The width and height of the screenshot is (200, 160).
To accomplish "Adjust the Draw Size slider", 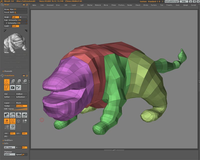I will 15,9.
